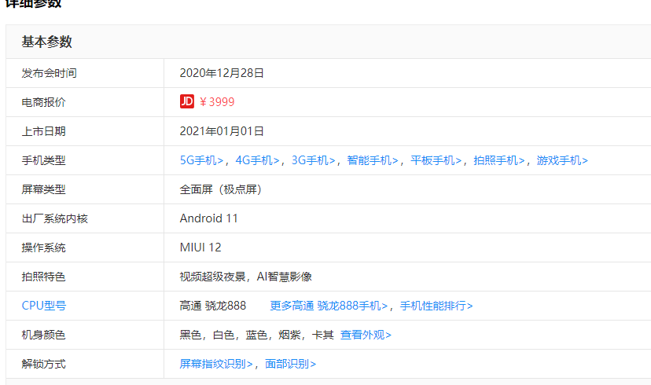Select the 出厂系统内核 label
The height and width of the screenshot is (385, 651).
pos(55,218)
